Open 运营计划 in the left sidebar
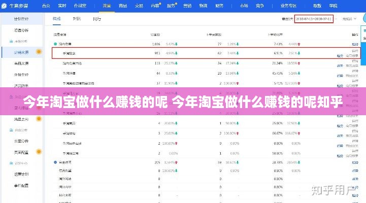The image size is (366, 203). coord(21,174)
